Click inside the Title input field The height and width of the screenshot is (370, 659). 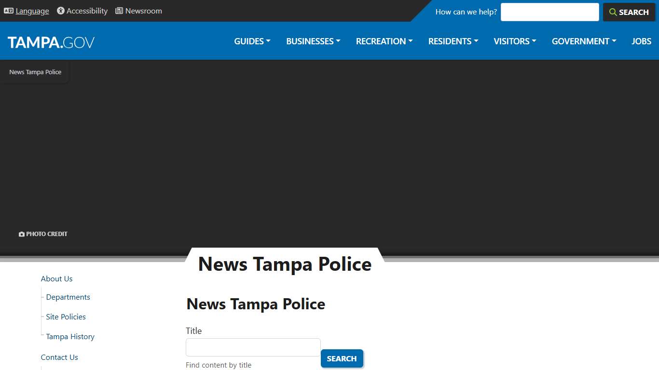tap(253, 347)
